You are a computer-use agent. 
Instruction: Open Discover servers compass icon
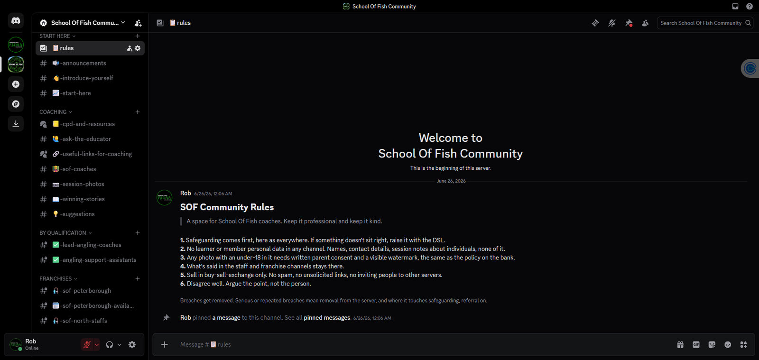[x=16, y=104]
